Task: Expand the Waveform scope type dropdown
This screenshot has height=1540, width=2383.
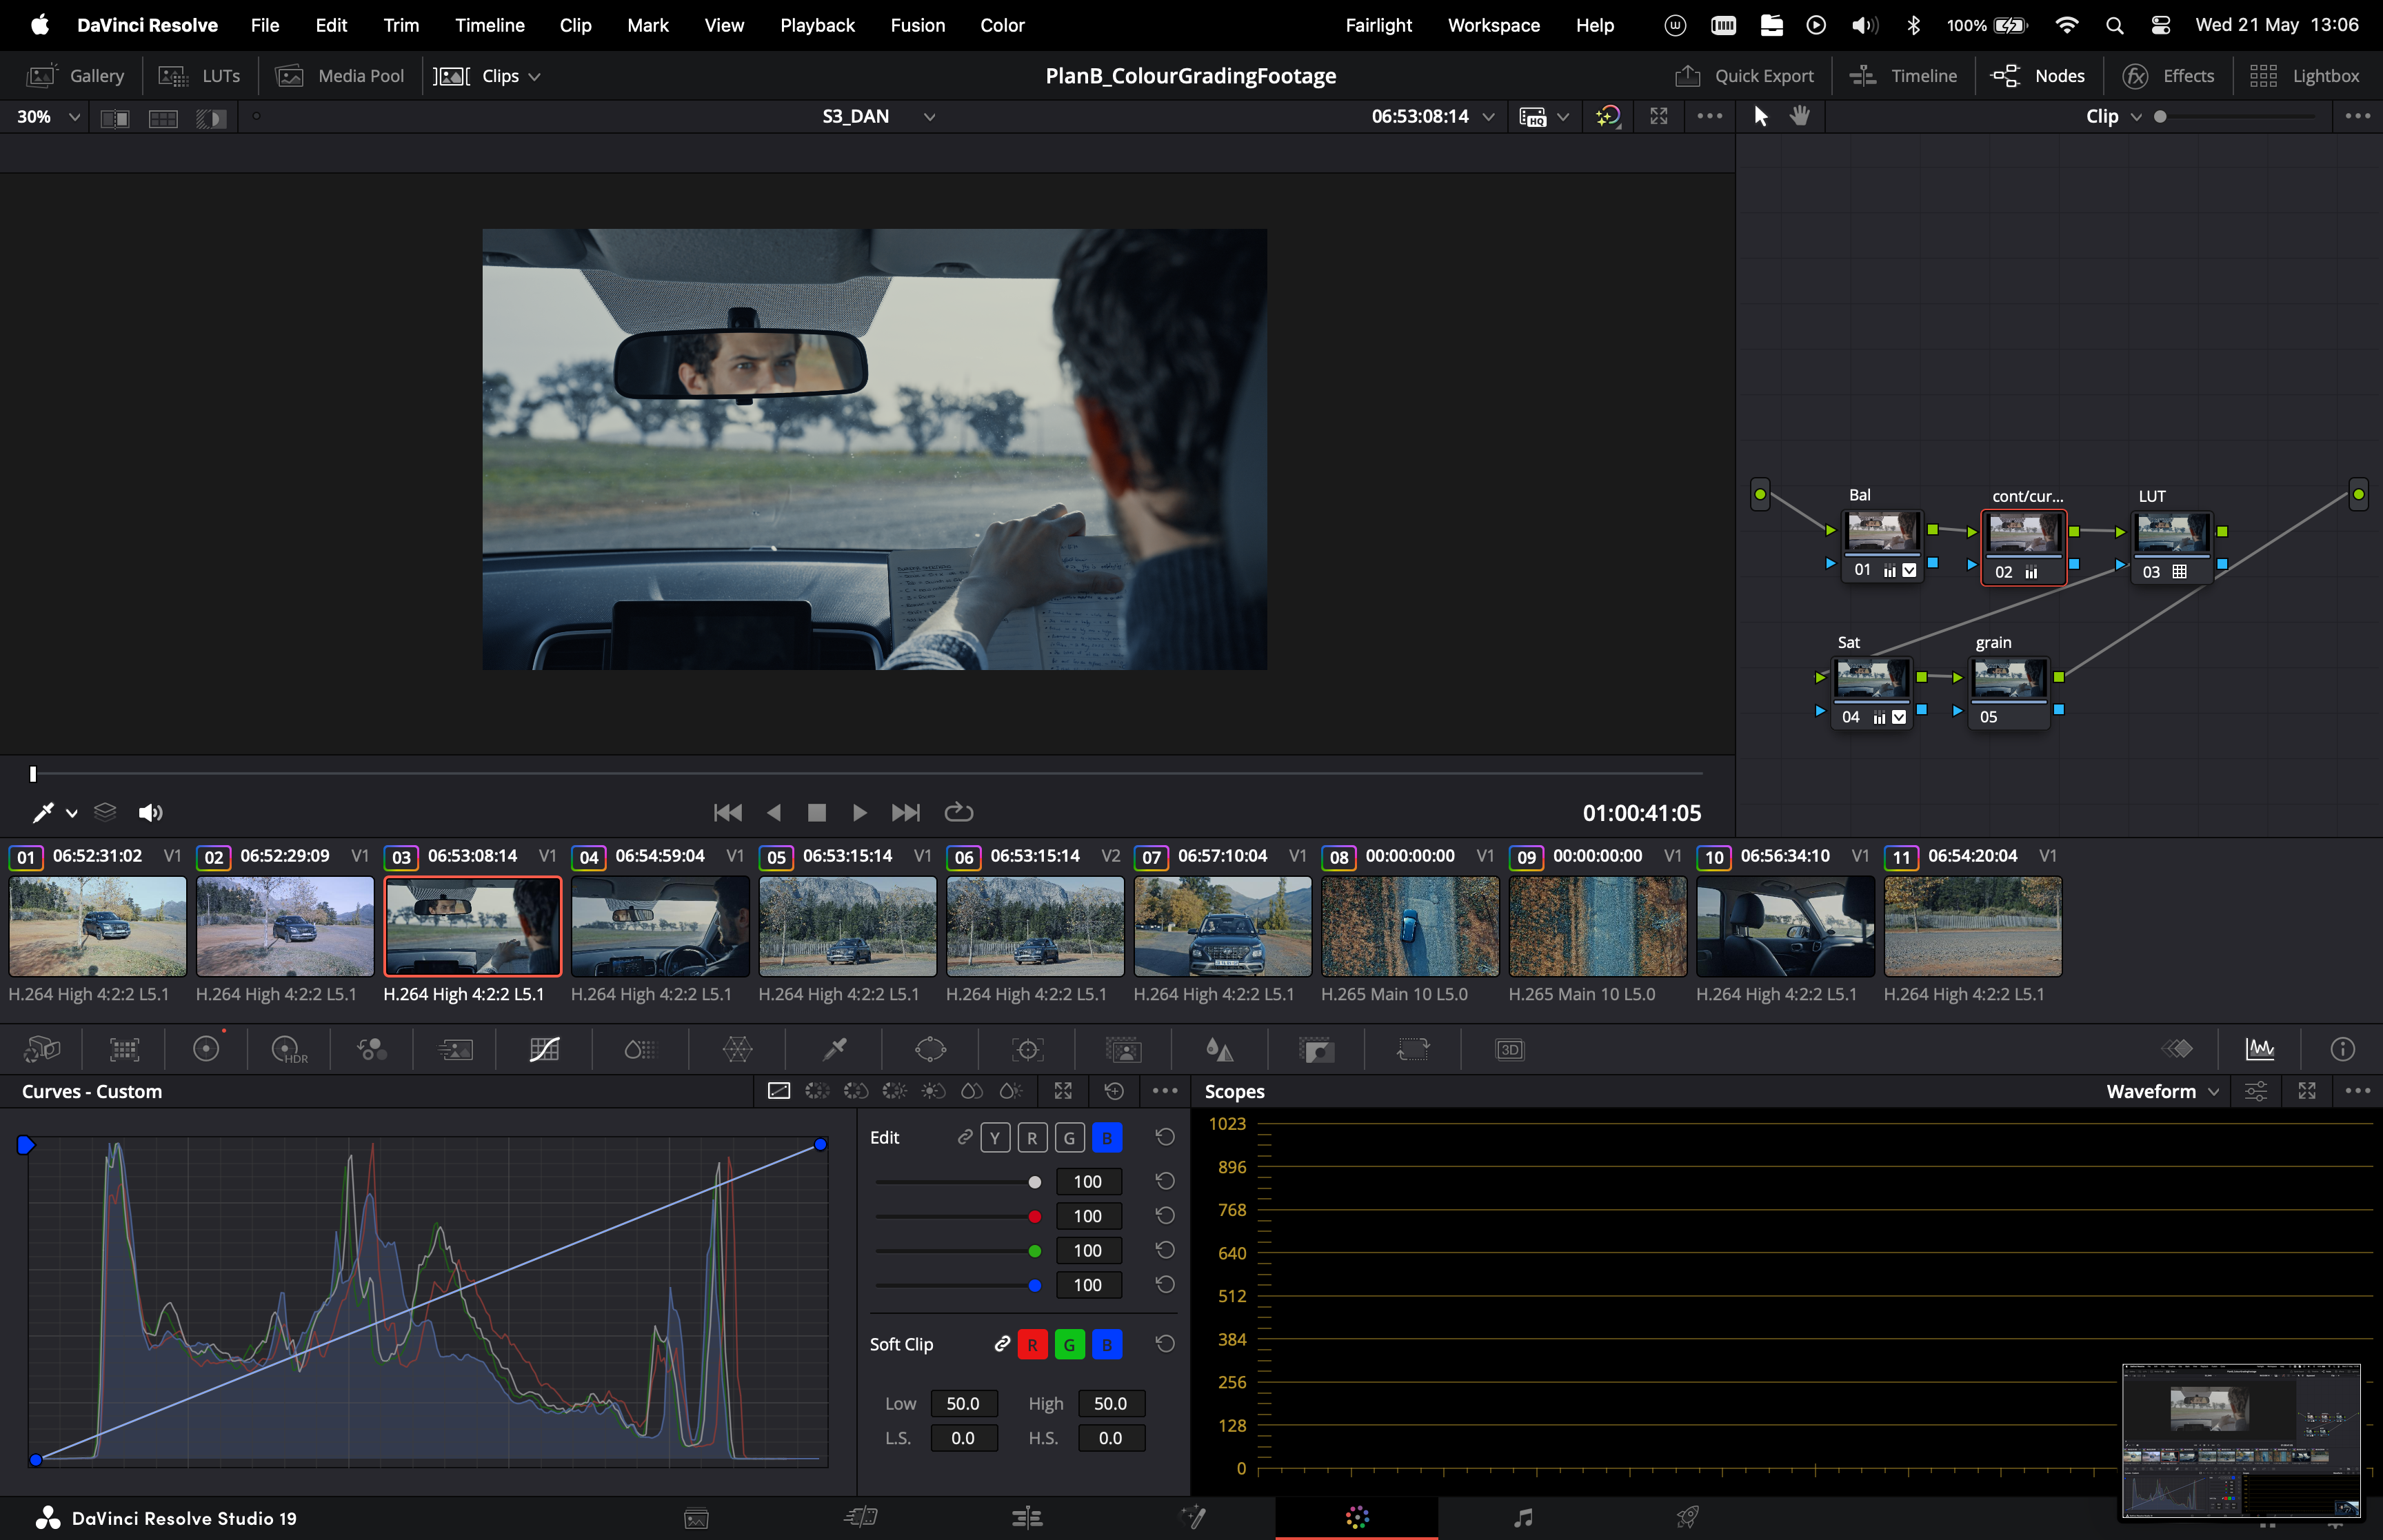Action: click(x=2162, y=1091)
